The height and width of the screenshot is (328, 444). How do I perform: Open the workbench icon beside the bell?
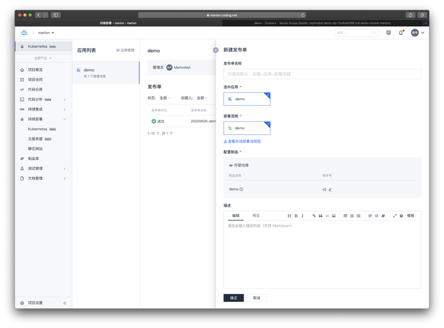click(x=389, y=33)
